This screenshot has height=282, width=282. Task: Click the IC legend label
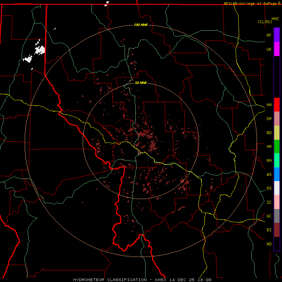[269, 202]
